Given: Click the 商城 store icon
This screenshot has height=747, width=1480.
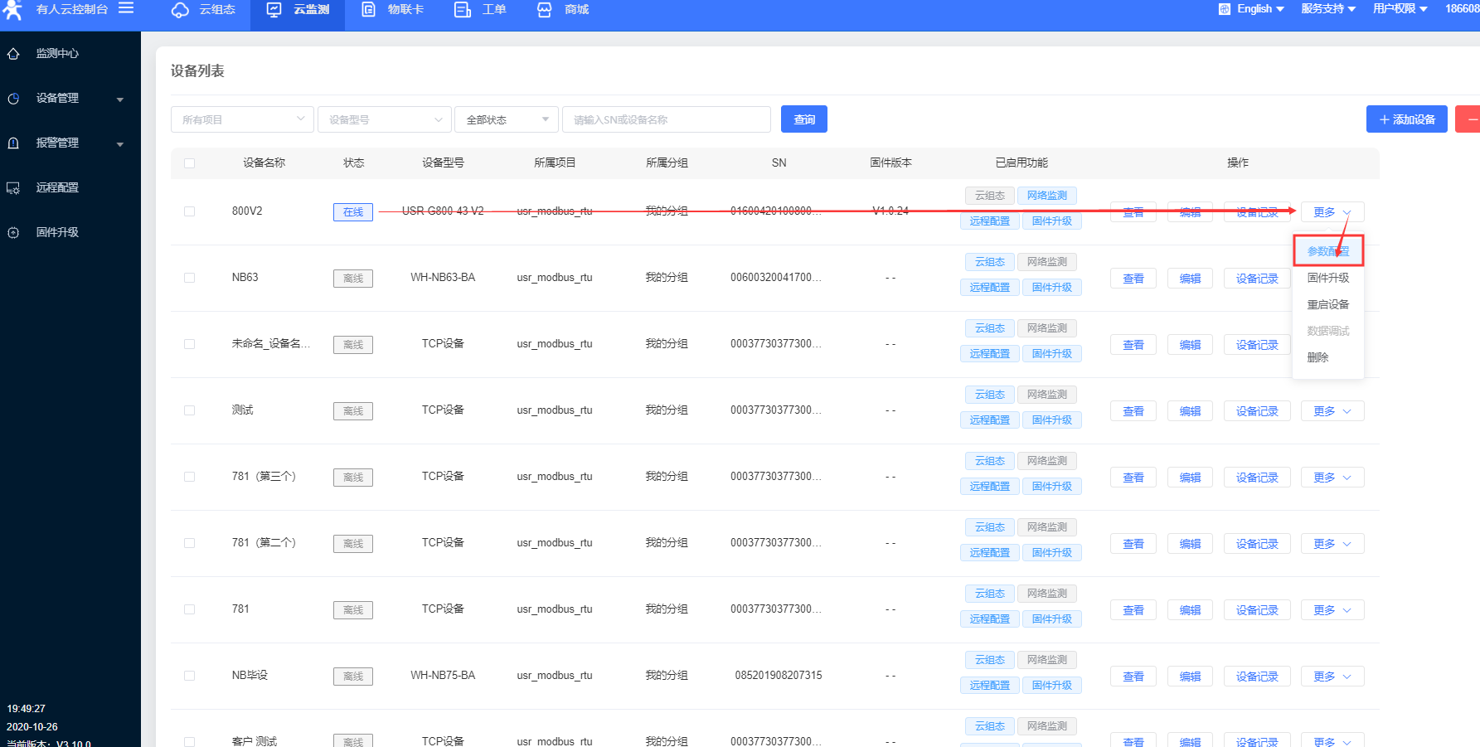Looking at the screenshot, I should 544,10.
